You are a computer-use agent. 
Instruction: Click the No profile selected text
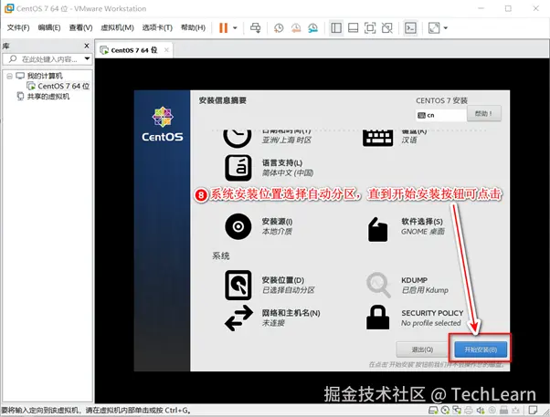431,323
